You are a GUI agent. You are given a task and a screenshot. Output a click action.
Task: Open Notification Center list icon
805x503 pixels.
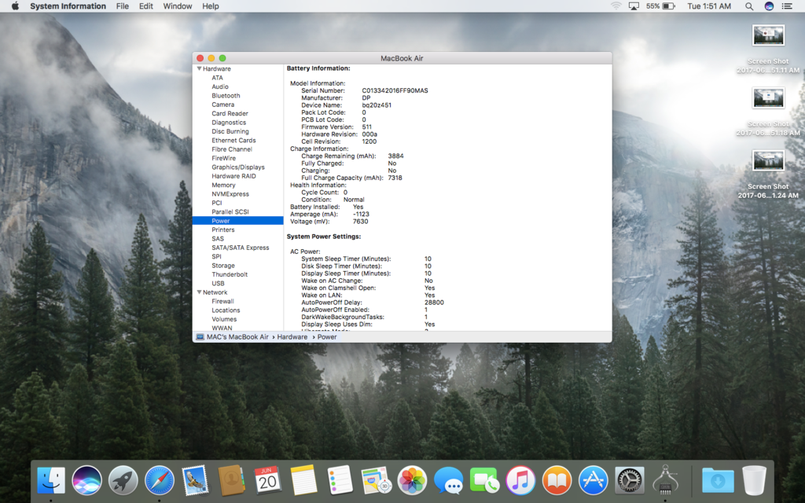point(786,6)
